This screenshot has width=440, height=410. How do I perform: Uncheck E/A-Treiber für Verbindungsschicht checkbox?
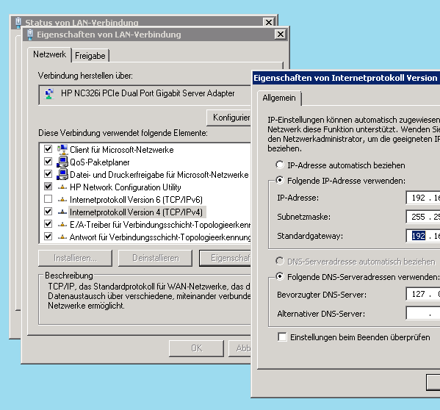48,224
